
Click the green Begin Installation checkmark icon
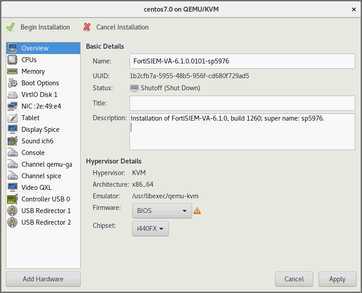tap(11, 27)
